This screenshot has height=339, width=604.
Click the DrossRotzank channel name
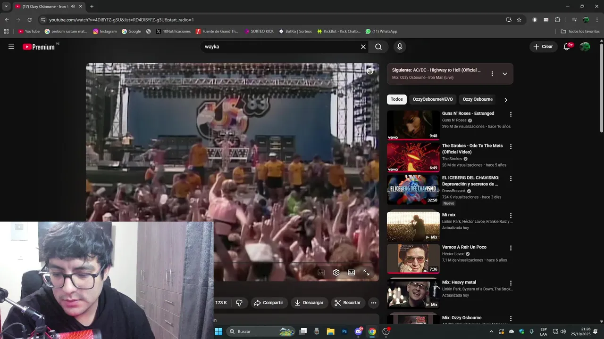pos(453,191)
